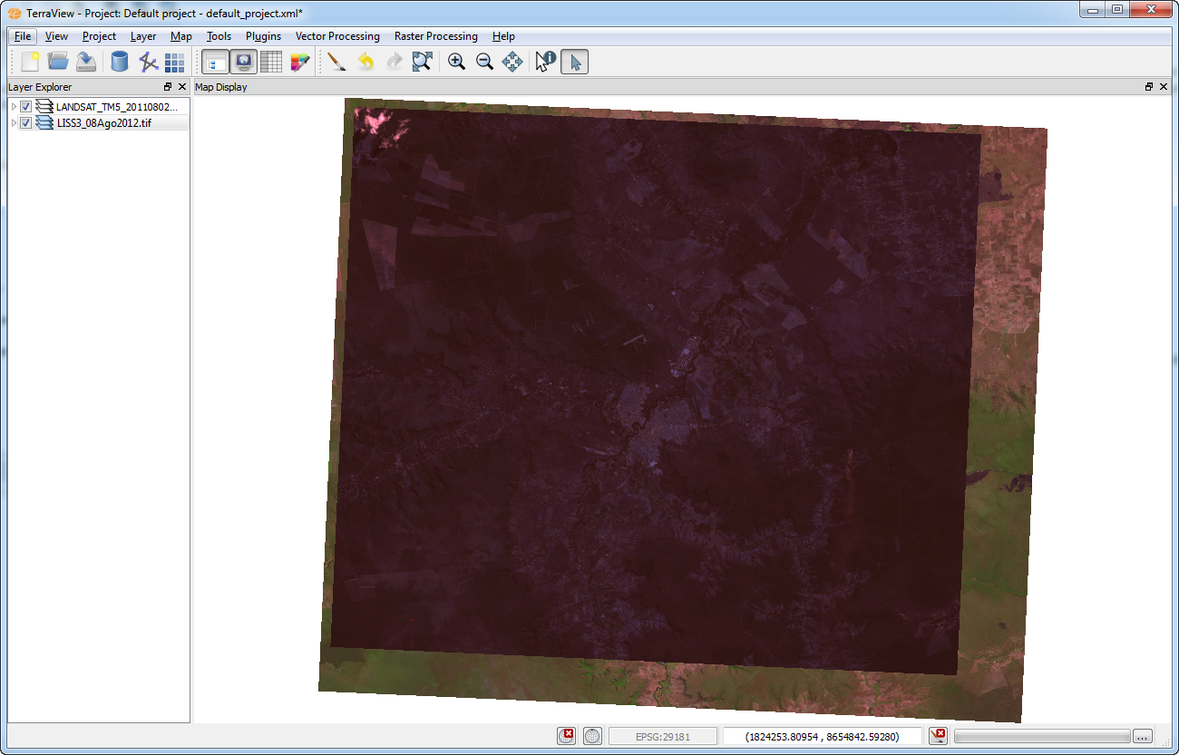Show the data table grid icon
This screenshot has height=755, width=1179.
click(271, 62)
